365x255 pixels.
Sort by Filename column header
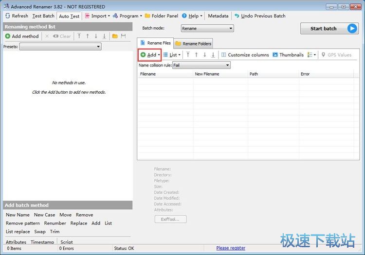coord(165,74)
